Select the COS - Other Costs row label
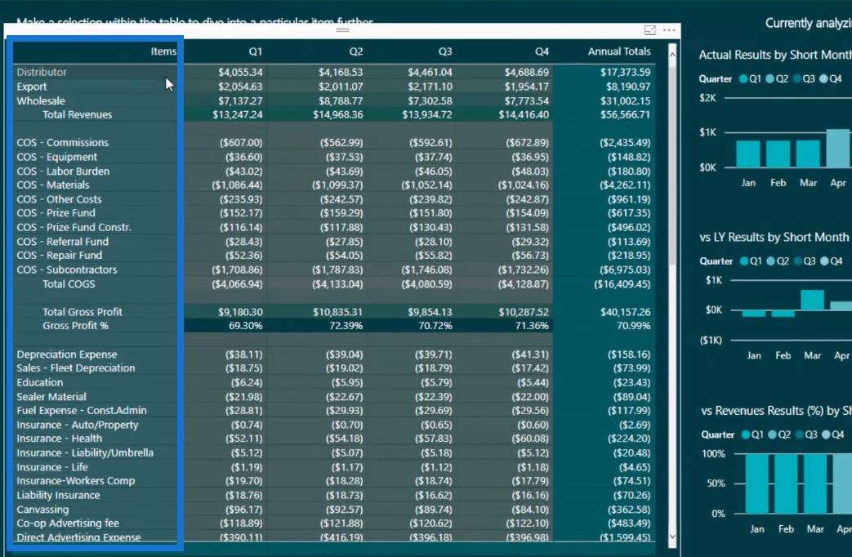Image resolution: width=852 pixels, height=557 pixels. [60, 199]
